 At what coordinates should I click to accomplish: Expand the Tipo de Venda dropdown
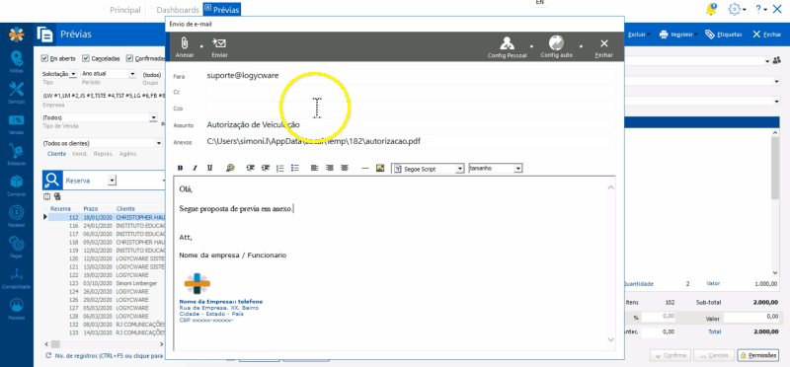(x=154, y=117)
